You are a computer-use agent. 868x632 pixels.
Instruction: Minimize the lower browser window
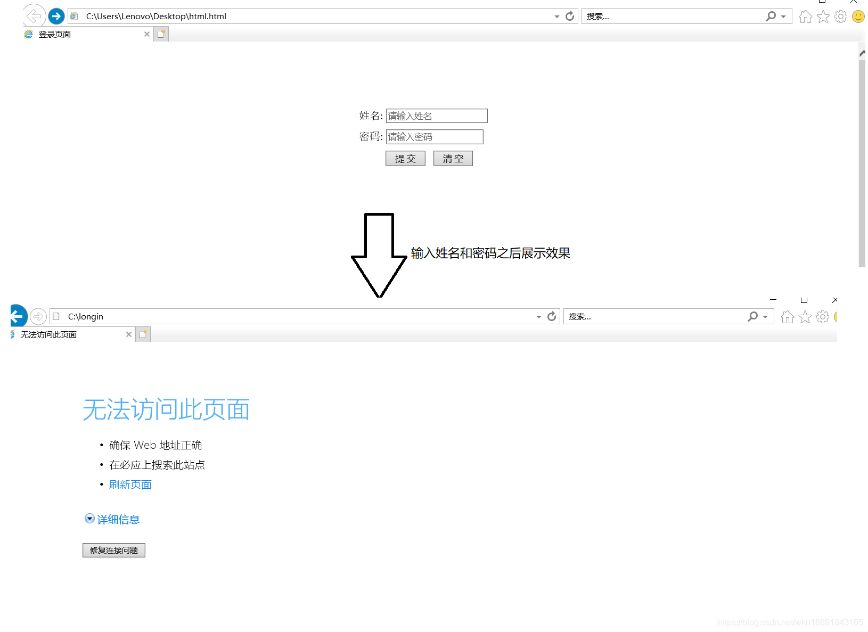(773, 300)
